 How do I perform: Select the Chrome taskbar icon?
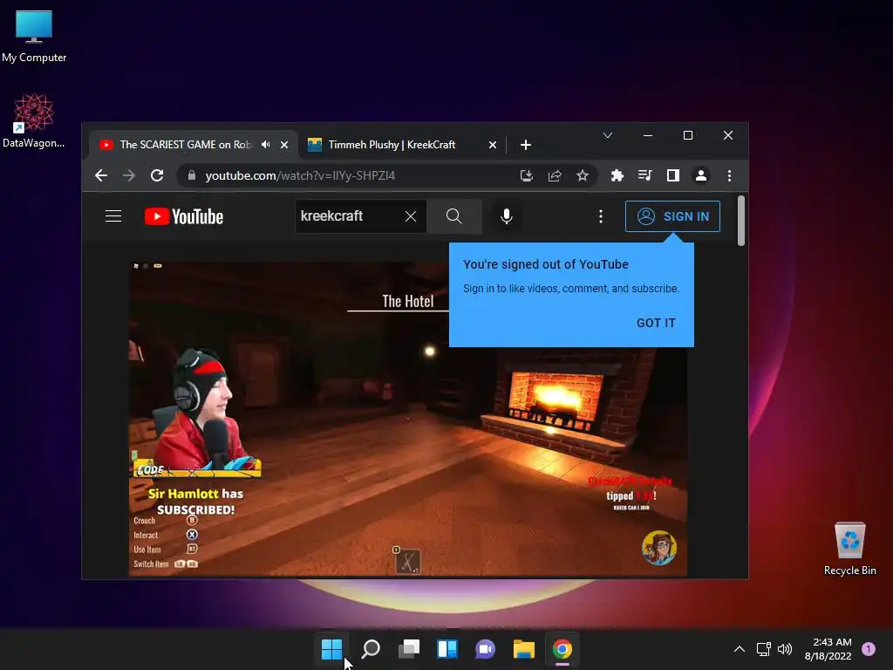pyautogui.click(x=562, y=649)
